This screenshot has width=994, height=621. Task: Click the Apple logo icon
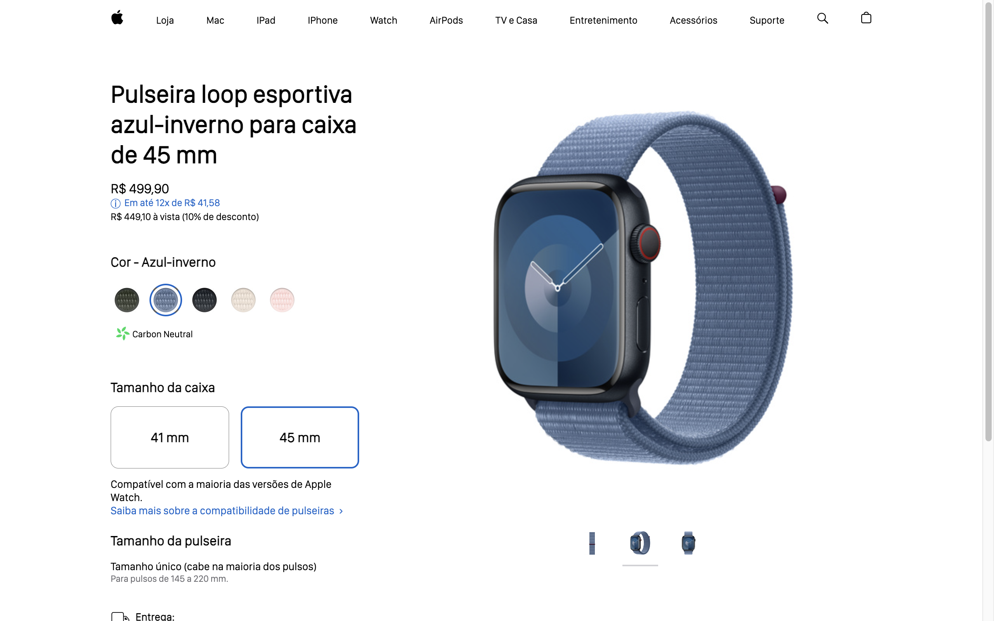click(x=116, y=19)
